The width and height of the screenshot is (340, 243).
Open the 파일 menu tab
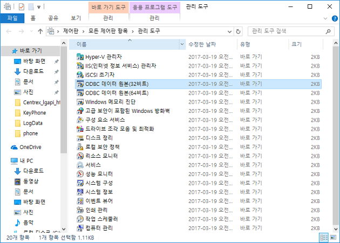click(x=12, y=18)
